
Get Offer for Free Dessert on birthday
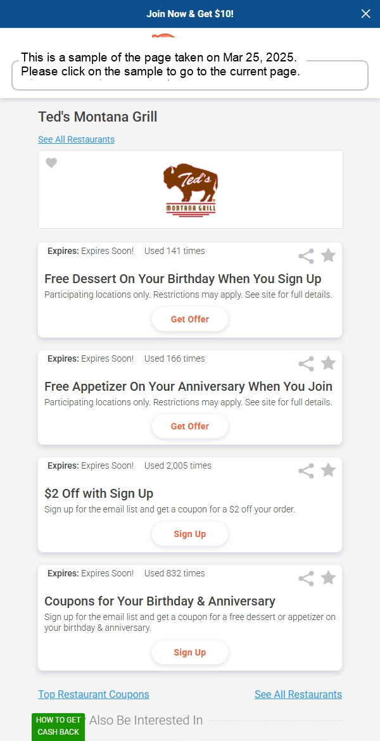point(190,319)
